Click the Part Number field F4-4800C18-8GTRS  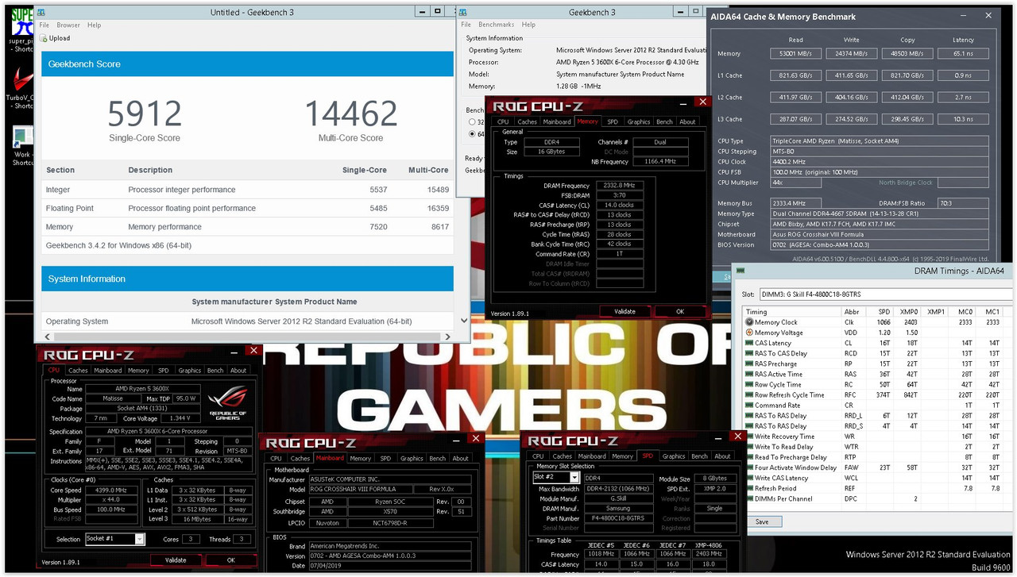(620, 518)
